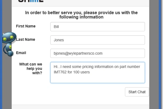
Task: Click inside the help message text area
Action: pyautogui.click(x=97, y=72)
